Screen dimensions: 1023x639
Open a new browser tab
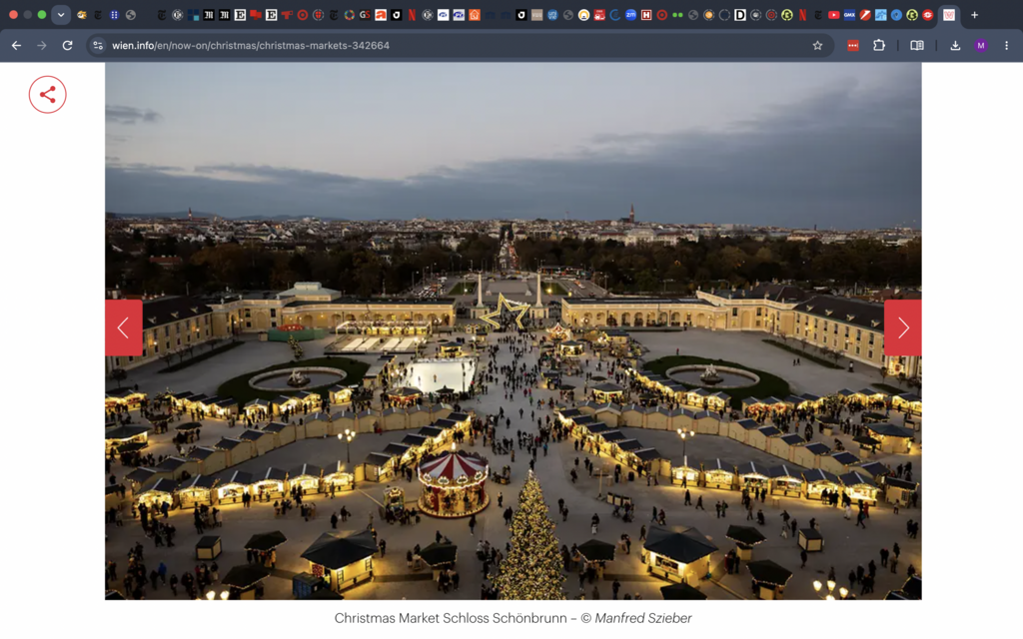(x=974, y=14)
